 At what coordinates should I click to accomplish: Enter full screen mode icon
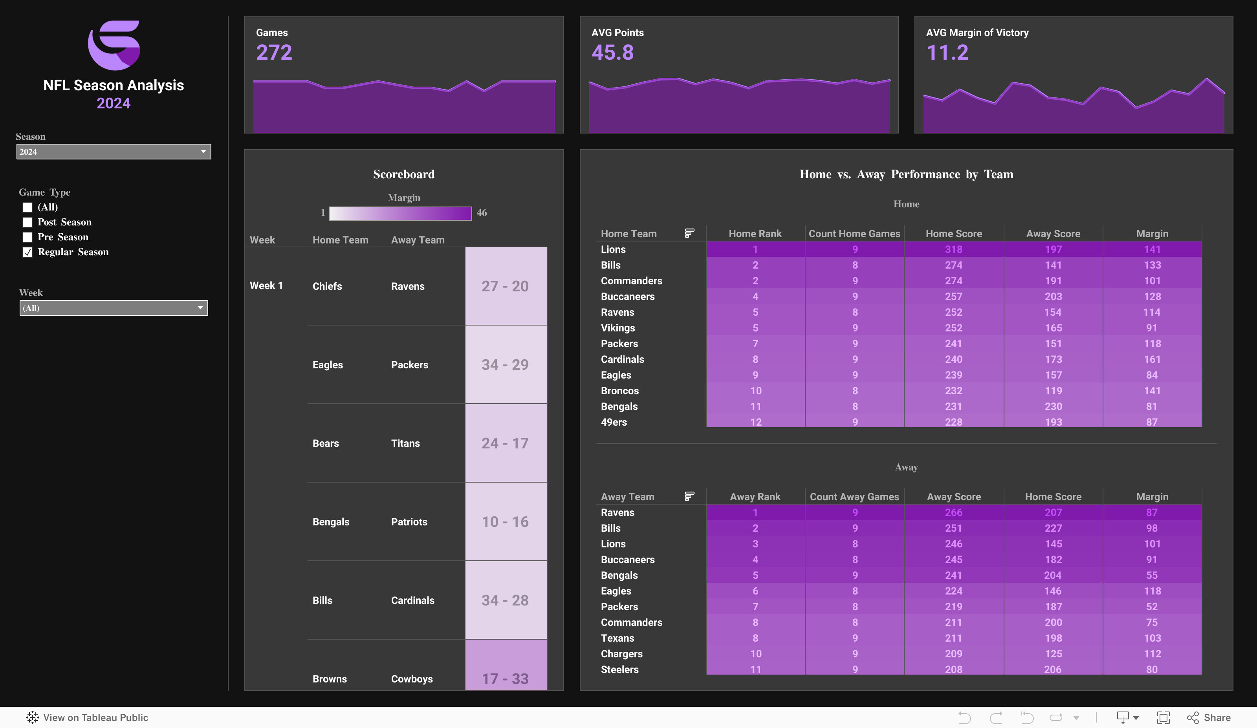(1163, 717)
